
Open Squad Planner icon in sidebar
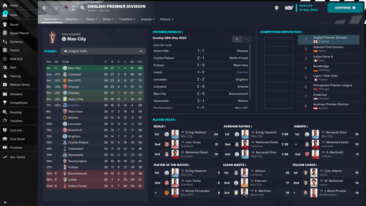pyautogui.click(x=5, y=33)
